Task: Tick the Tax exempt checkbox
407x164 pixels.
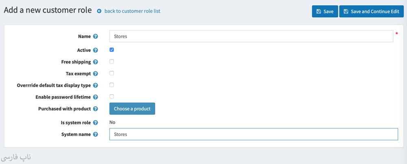Action: (x=112, y=73)
